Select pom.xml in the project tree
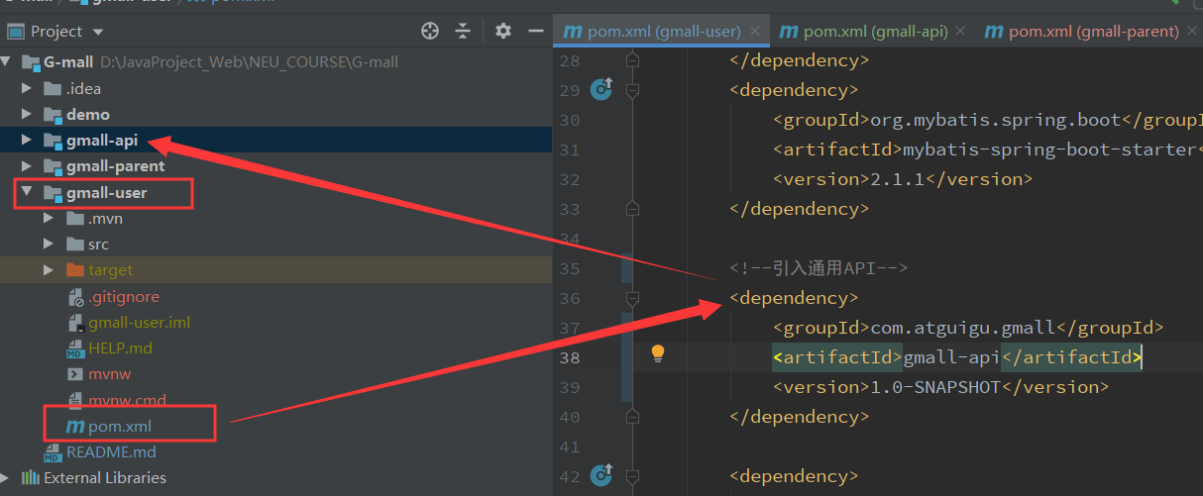Viewport: 1203px width, 496px height. [119, 426]
